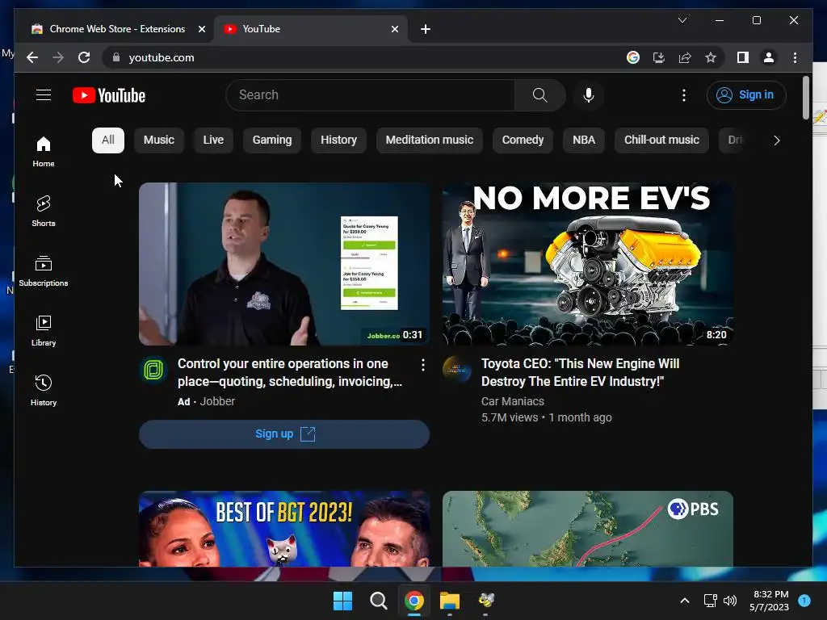Click the Sign in button
Screen dimensions: 827x620
(x=745, y=95)
